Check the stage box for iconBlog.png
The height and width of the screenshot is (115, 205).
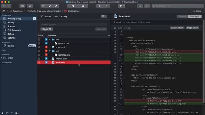point(39,55)
